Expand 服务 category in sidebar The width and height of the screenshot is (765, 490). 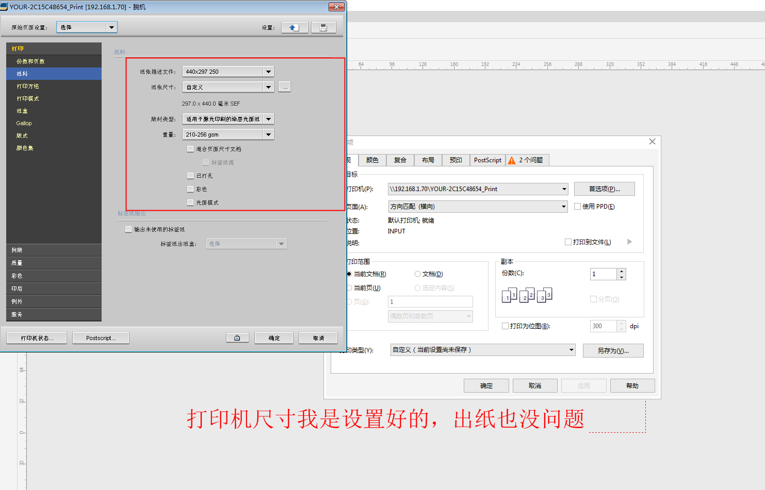coord(54,314)
